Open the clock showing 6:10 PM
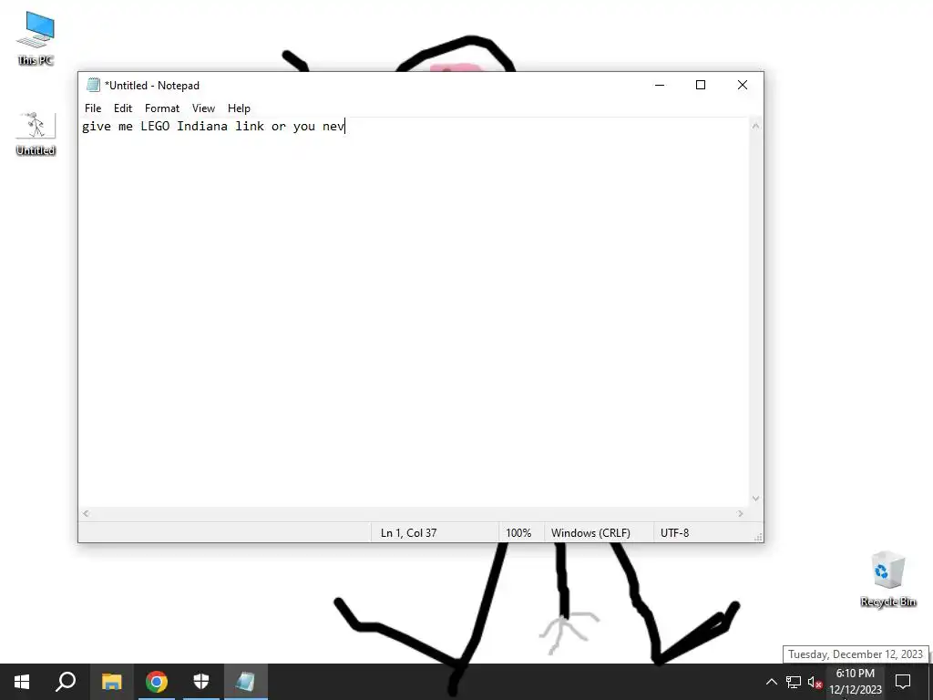 tap(856, 682)
